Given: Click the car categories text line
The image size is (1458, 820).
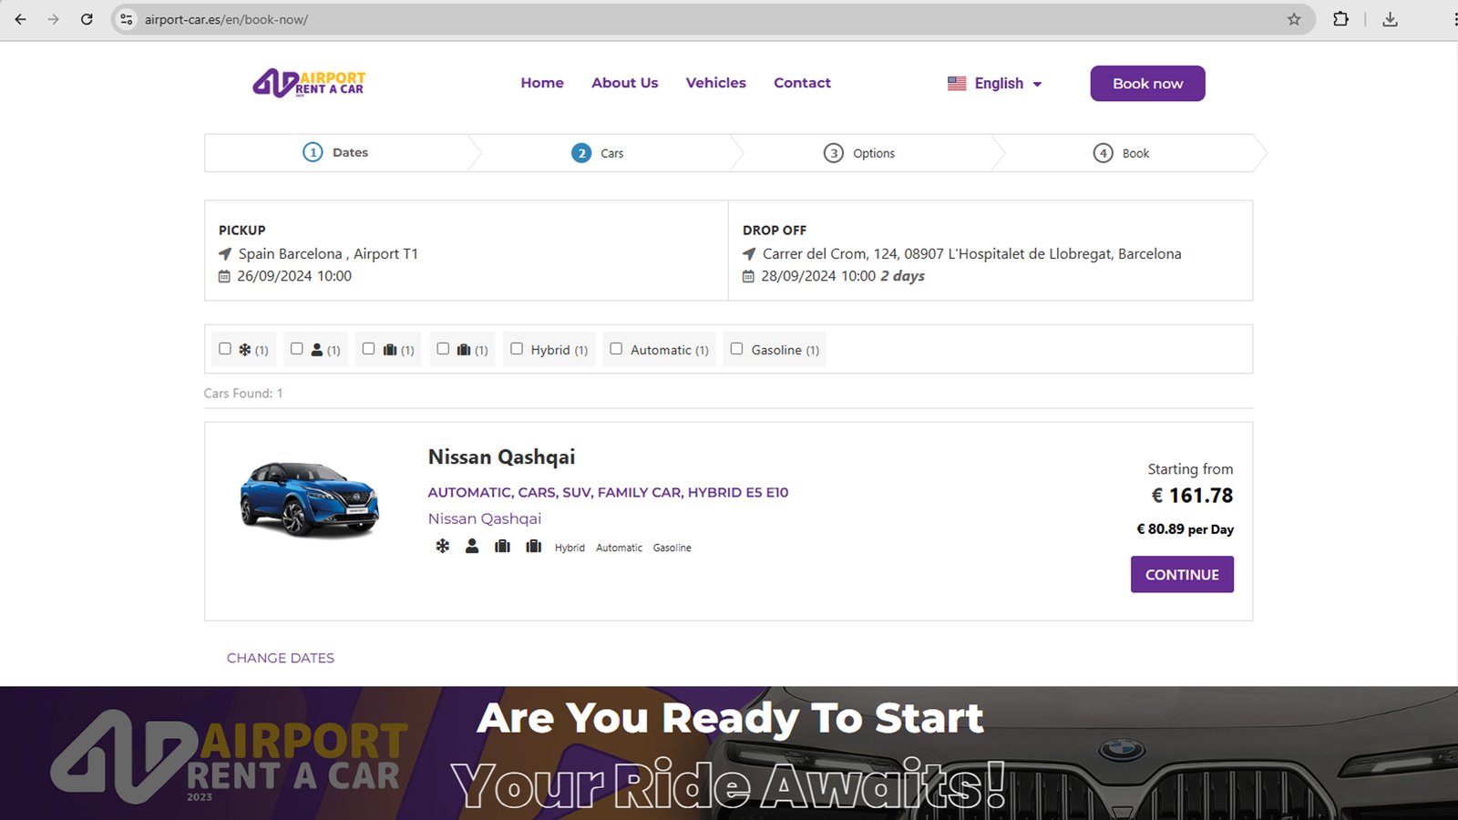Looking at the screenshot, I should coord(609,493).
